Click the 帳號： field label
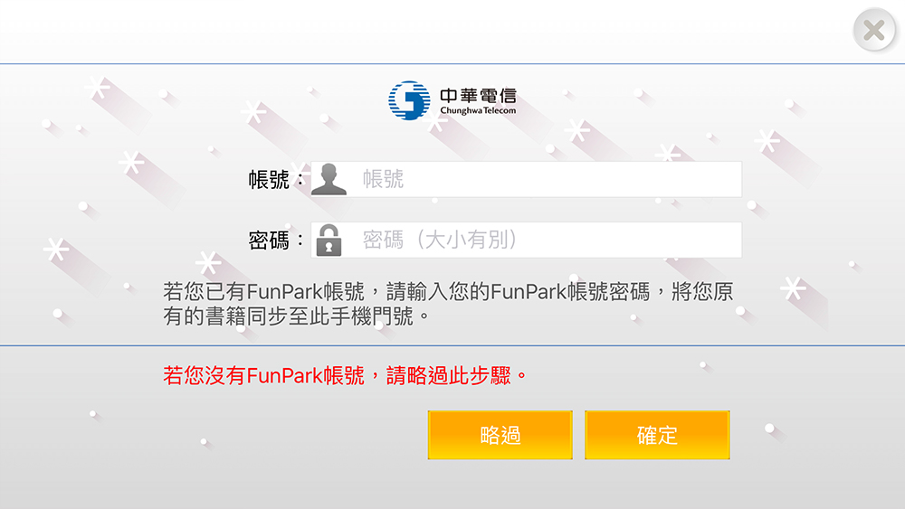This screenshot has height=509, width=905. (x=276, y=180)
